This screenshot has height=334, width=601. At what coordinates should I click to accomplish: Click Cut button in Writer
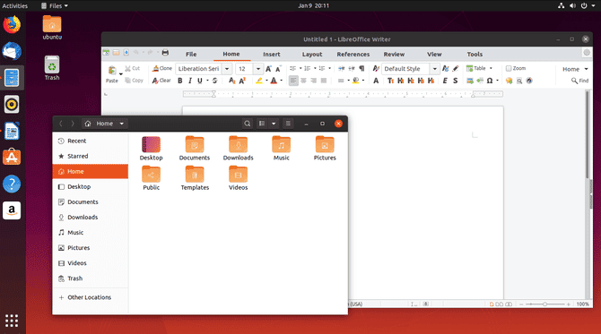(132, 68)
